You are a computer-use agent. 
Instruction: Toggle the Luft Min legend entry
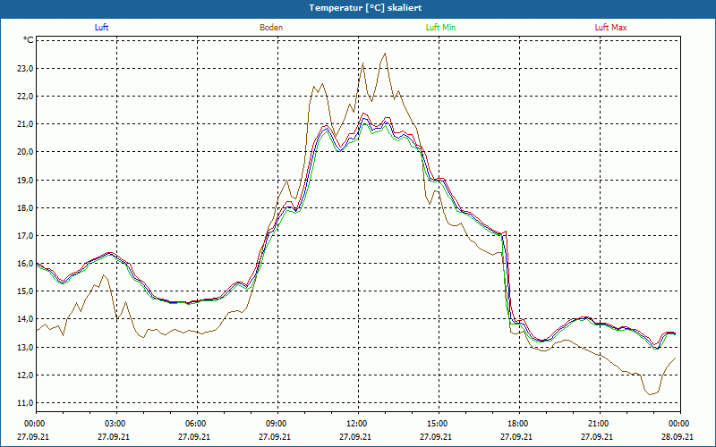tap(441, 28)
